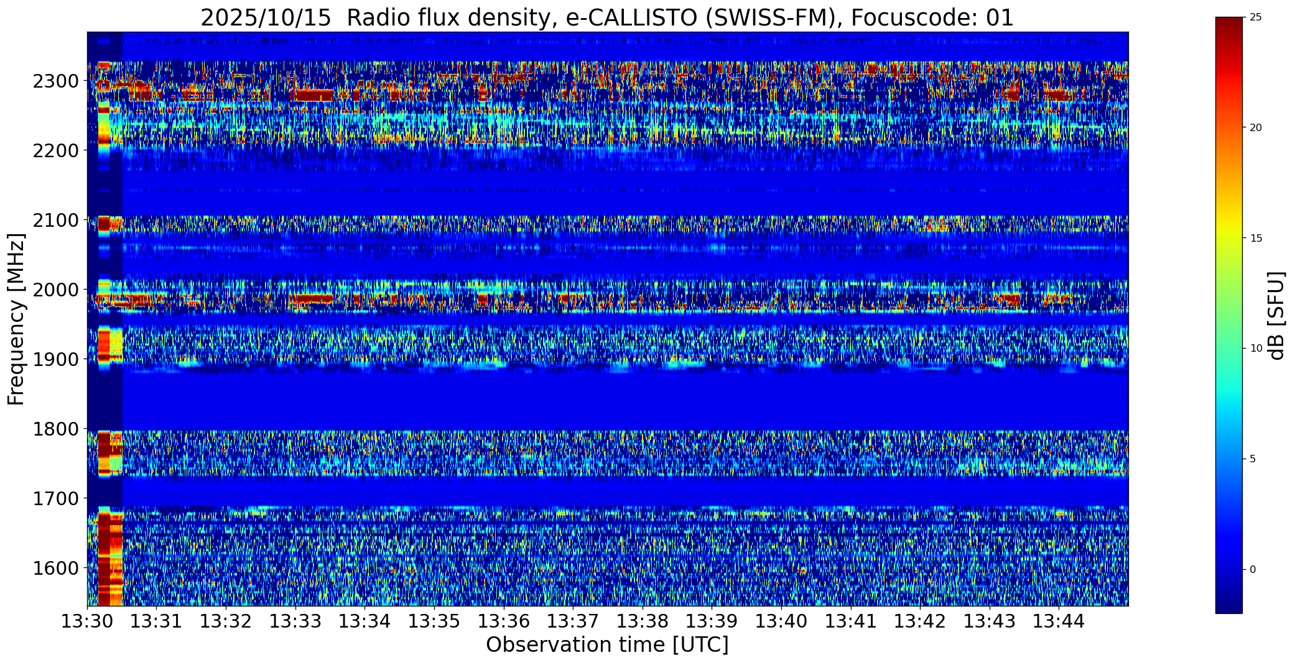Click the dB color scale bar
The width and height of the screenshot is (1295, 663).
click(1228, 315)
